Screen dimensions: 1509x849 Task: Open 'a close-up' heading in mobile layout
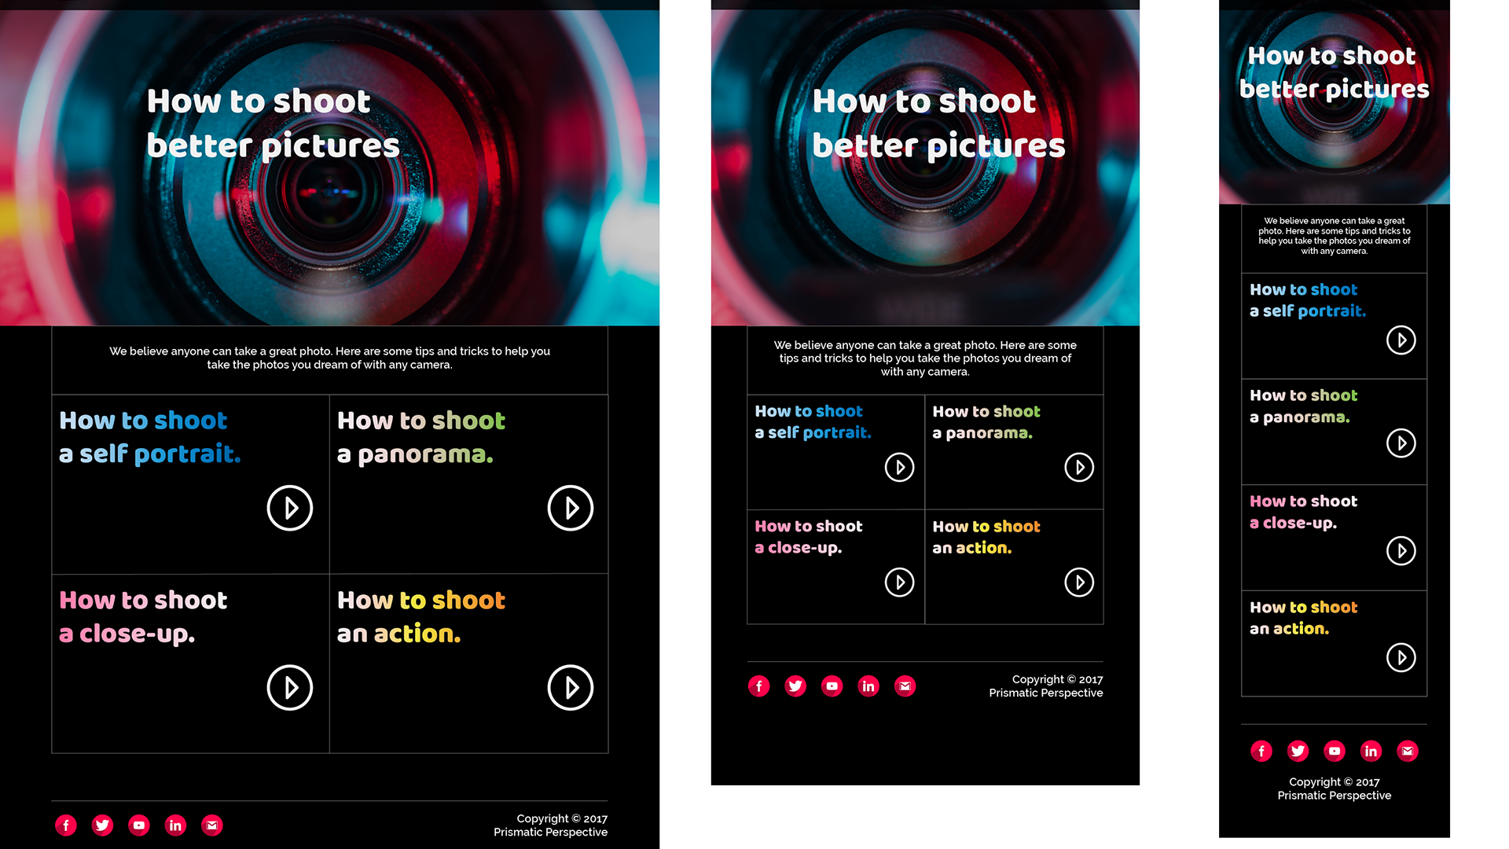[1293, 523]
